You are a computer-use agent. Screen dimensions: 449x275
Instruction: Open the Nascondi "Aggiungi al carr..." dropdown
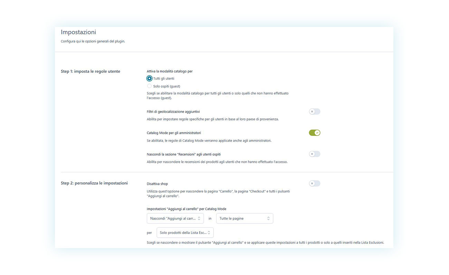(x=175, y=218)
